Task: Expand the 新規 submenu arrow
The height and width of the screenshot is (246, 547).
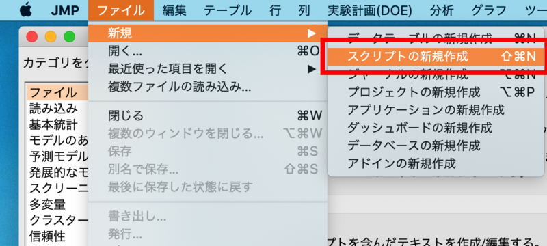Action: click(x=311, y=33)
